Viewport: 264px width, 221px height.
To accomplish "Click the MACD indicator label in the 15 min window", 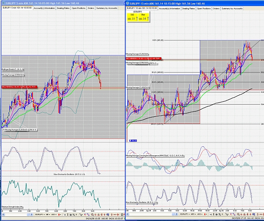I will coord(155,156).
